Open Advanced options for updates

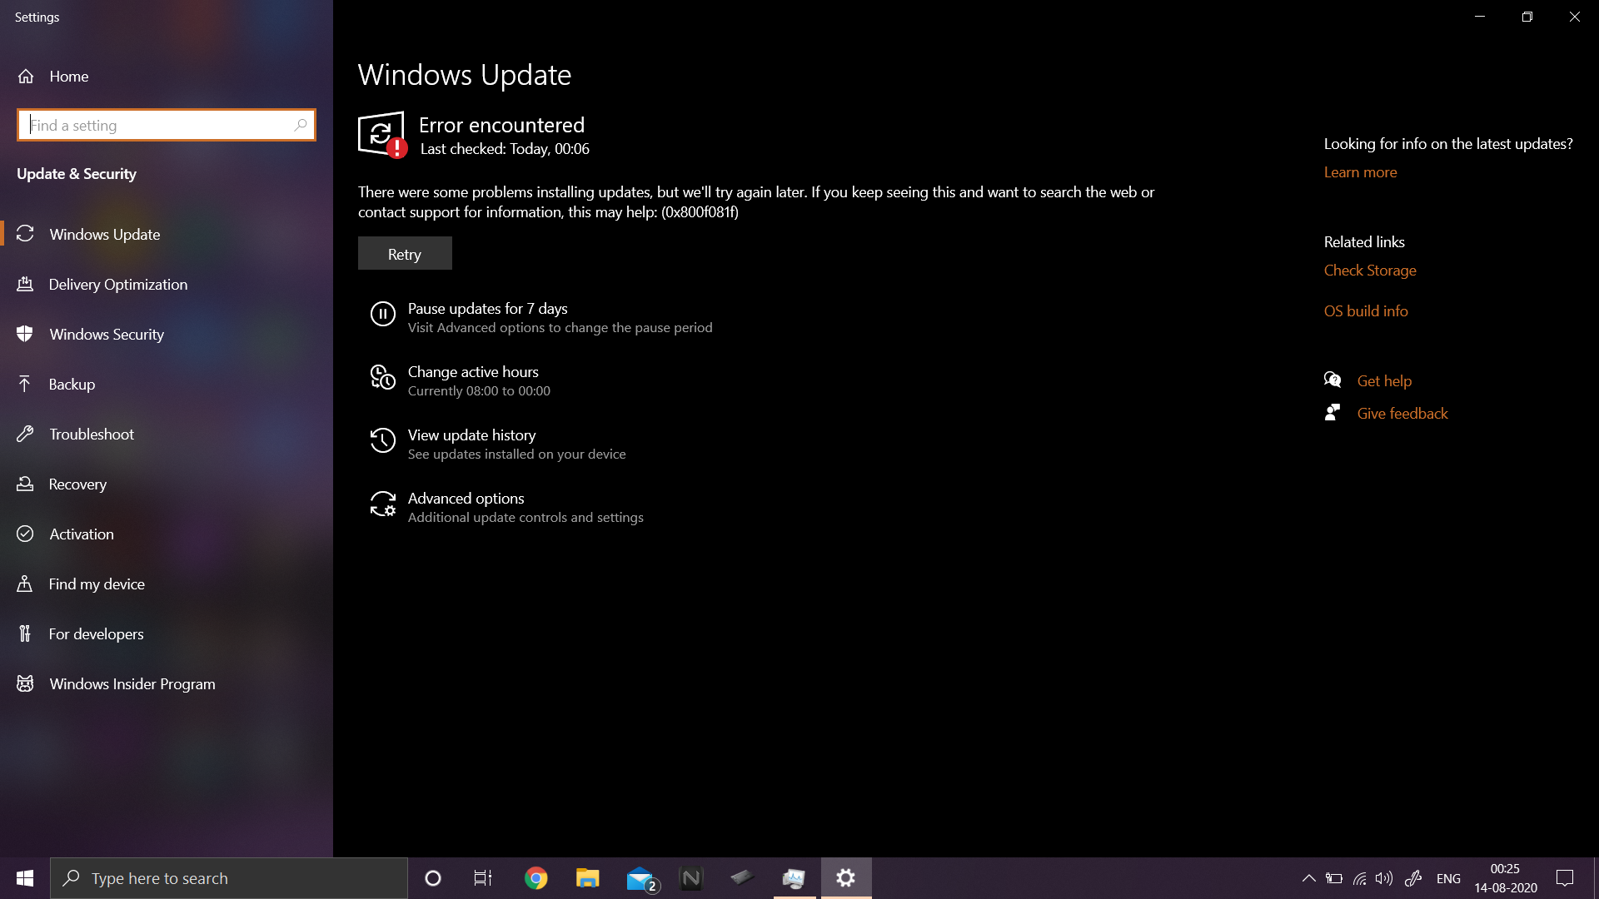pyautogui.click(x=466, y=498)
